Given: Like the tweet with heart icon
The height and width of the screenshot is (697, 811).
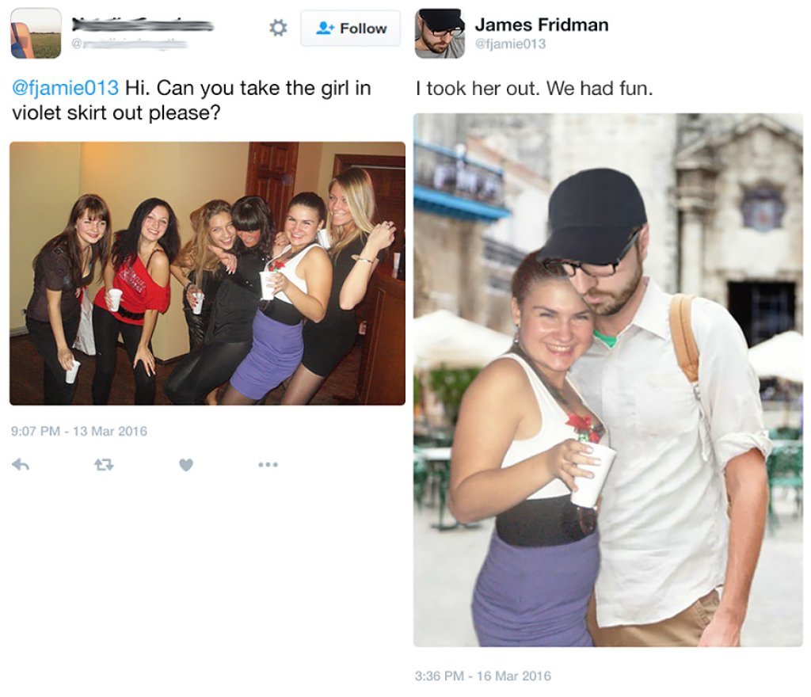Looking at the screenshot, I should point(186,465).
